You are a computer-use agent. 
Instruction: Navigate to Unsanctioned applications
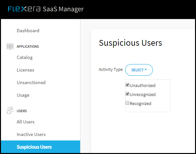31,82
